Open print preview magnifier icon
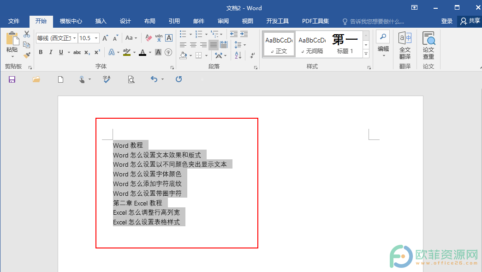Image resolution: width=482 pixels, height=272 pixels. (131, 80)
